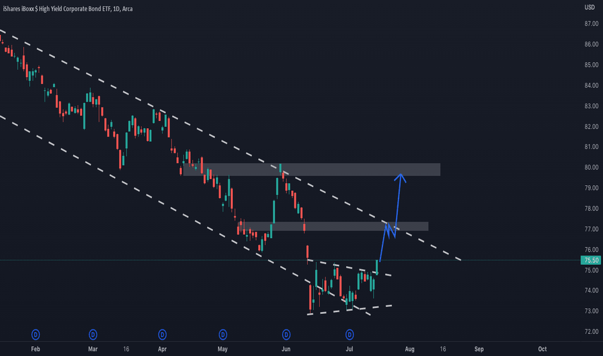Click the Aug label on time axis
The height and width of the screenshot is (356, 603).
(410, 349)
